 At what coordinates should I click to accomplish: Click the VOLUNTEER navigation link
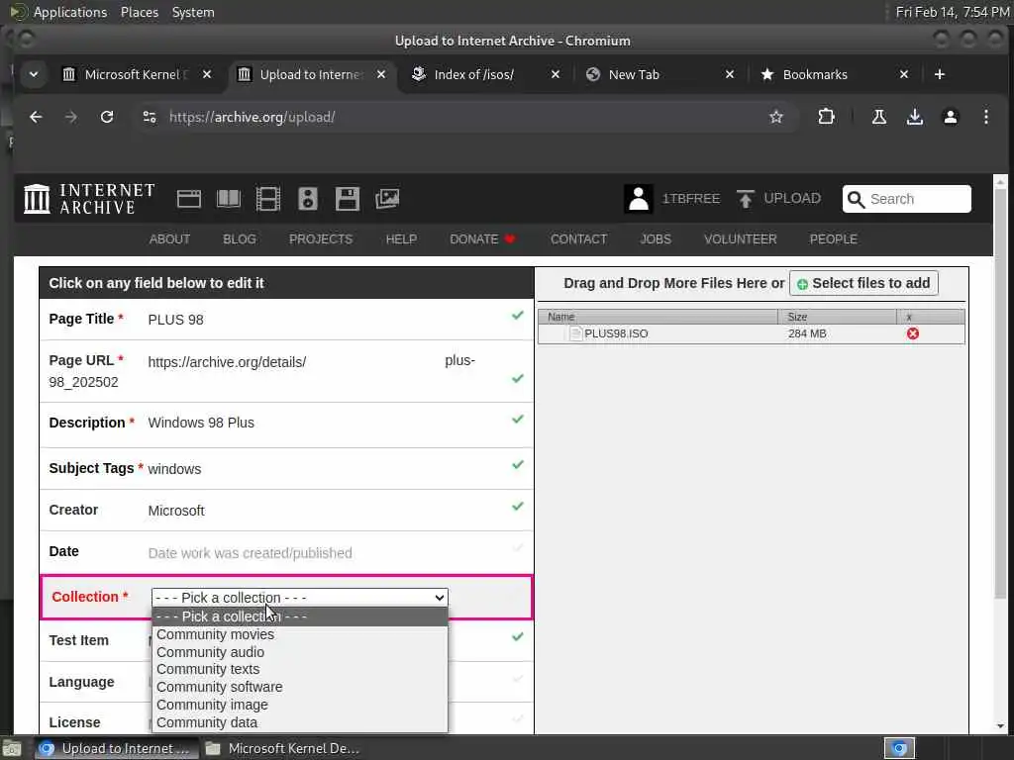[741, 239]
